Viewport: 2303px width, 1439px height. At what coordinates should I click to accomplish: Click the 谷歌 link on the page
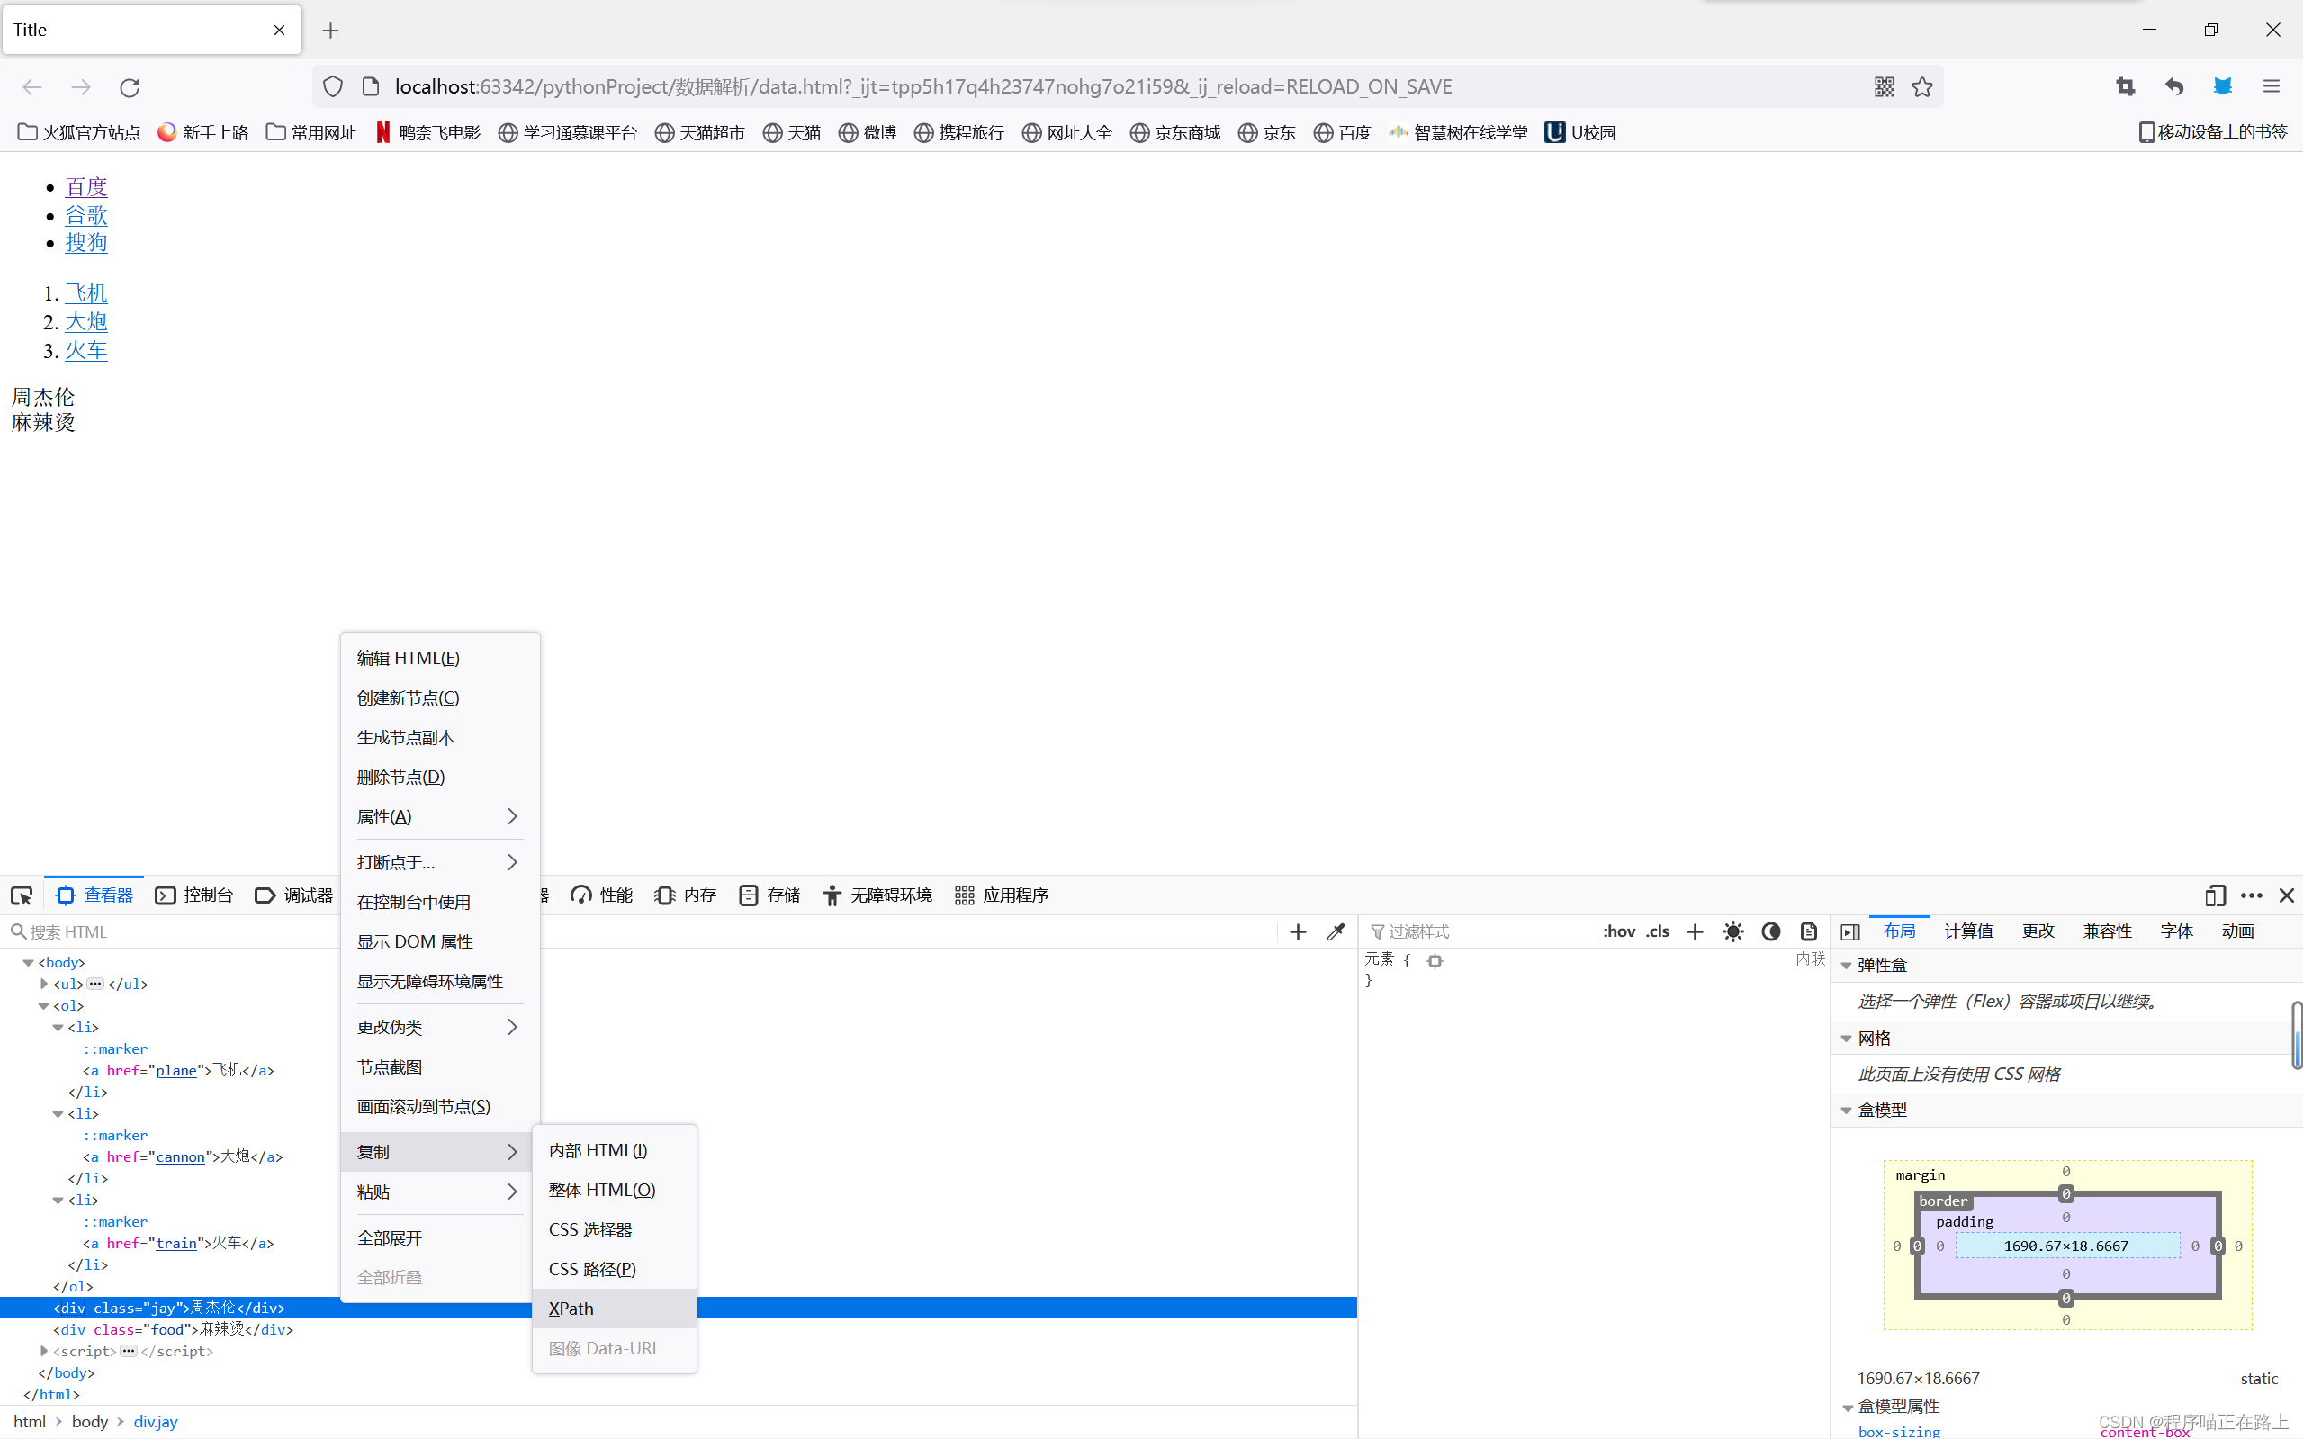point(85,215)
